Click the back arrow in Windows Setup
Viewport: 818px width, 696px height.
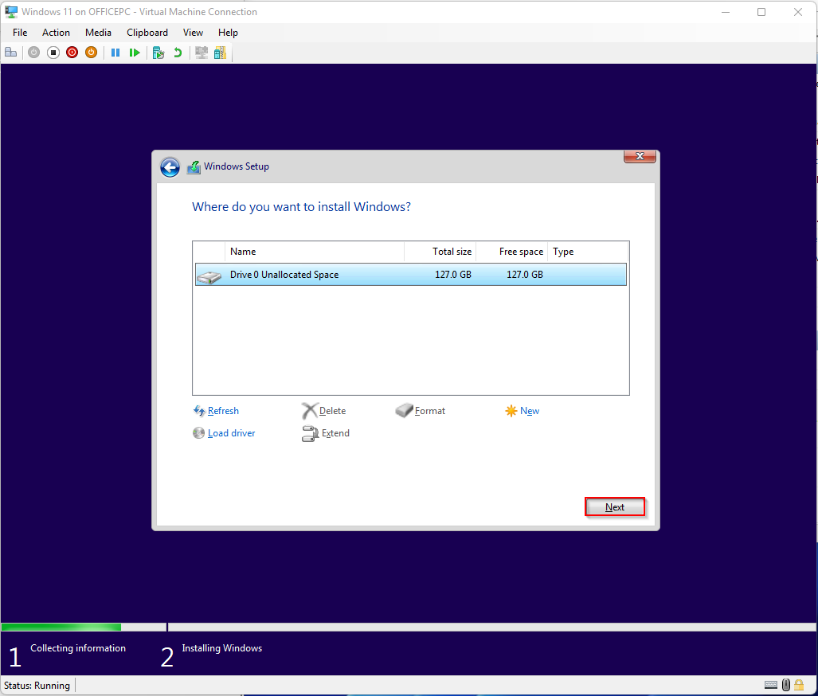pos(170,167)
